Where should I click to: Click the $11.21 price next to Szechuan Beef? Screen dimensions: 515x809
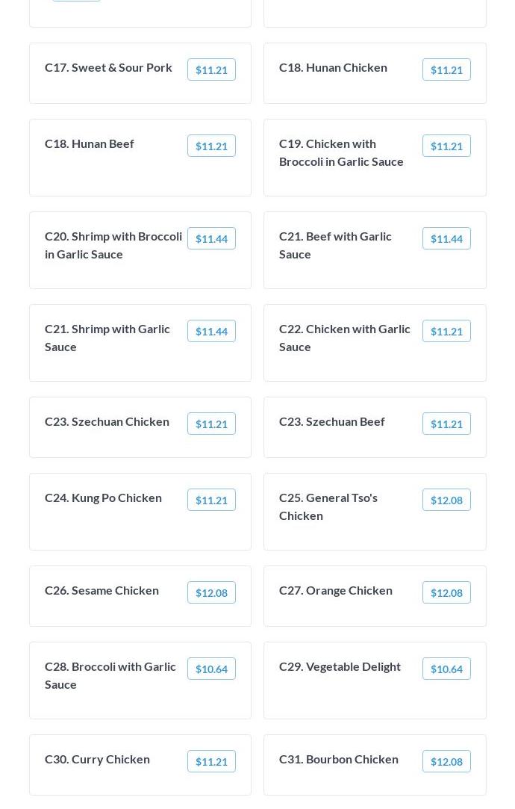[x=446, y=424]
